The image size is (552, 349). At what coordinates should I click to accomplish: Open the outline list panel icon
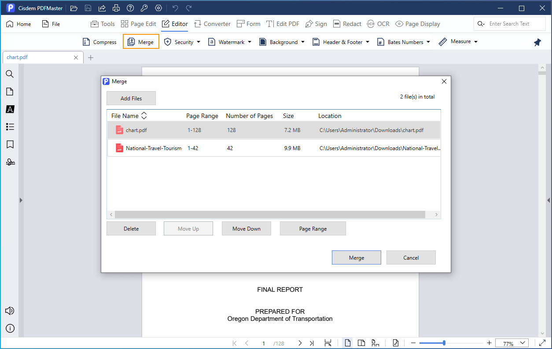(x=10, y=127)
